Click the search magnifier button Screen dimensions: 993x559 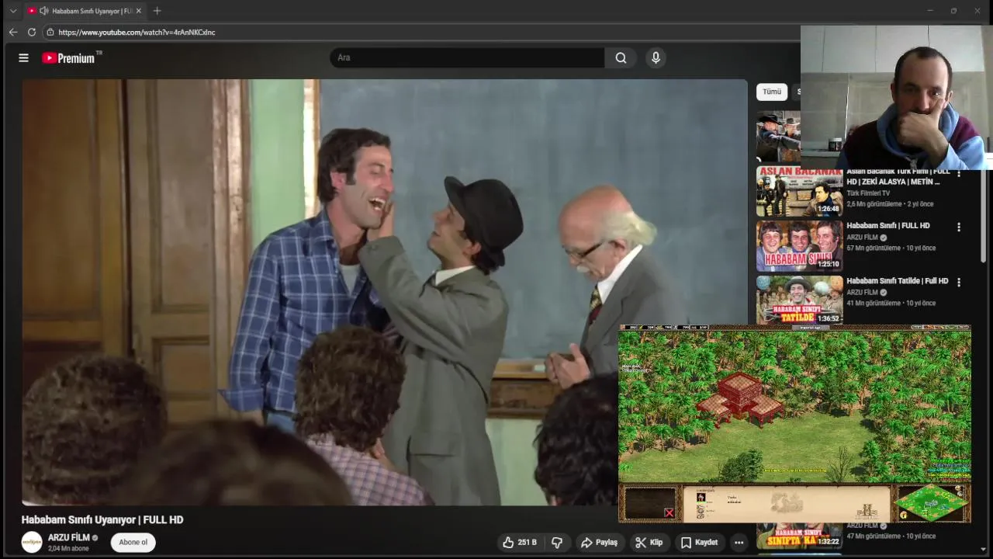click(621, 57)
